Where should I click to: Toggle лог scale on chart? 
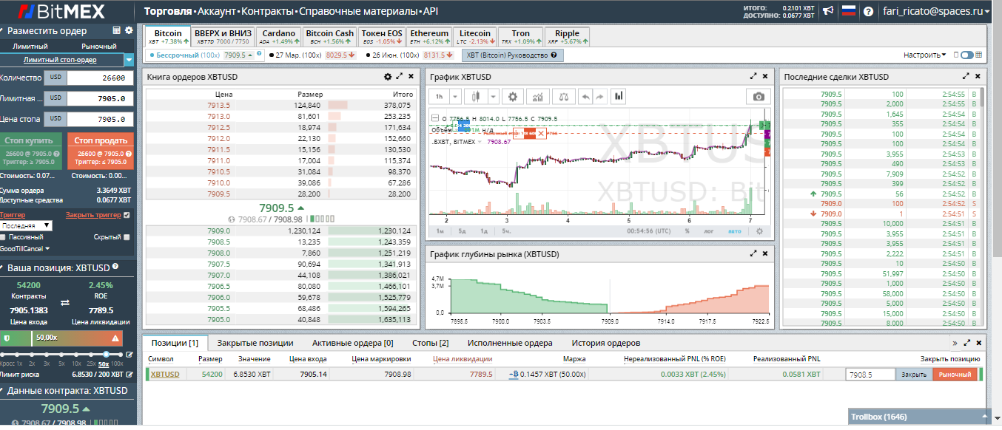tap(708, 231)
